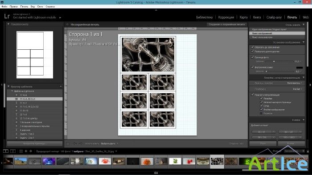Go forward with the filmstrip right arrow
Screen dimensions: 312x175
(x=31, y=151)
